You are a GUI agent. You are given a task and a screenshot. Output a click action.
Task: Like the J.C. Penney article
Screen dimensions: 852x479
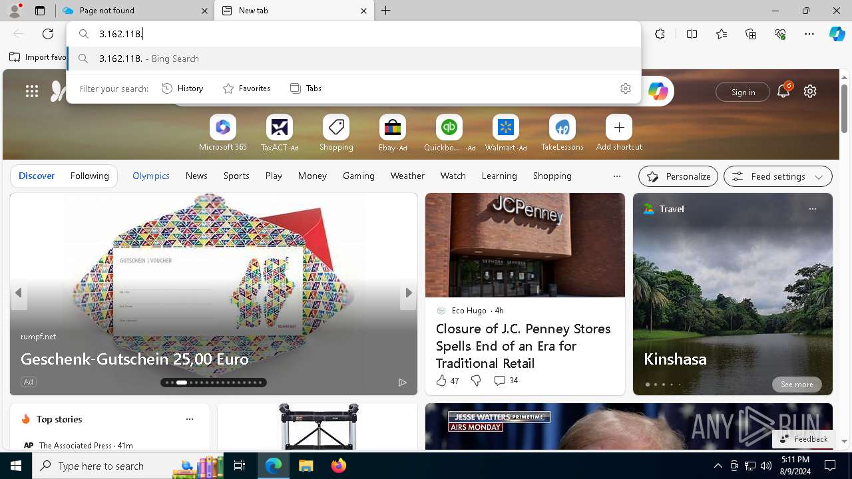coord(447,381)
